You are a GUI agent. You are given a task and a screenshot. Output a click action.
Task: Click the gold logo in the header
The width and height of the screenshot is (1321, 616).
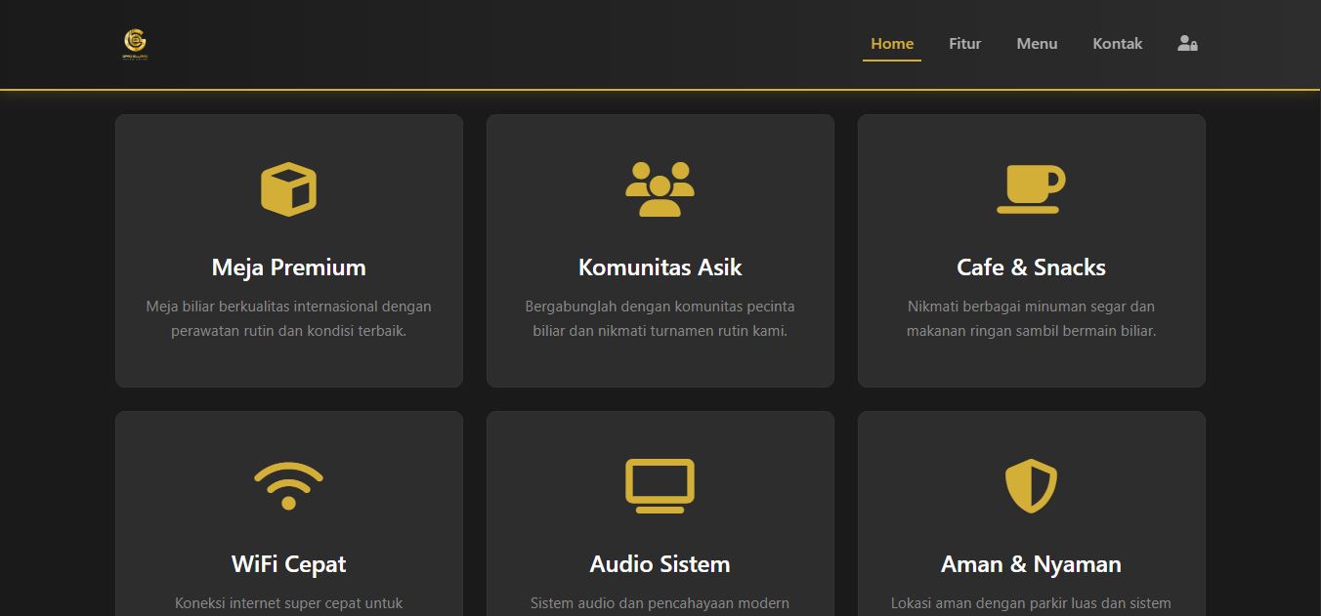coord(135,43)
